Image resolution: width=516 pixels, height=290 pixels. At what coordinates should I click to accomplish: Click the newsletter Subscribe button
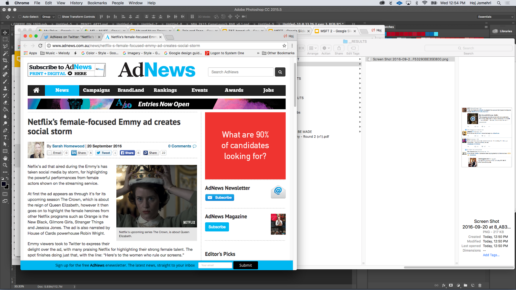coord(220,198)
